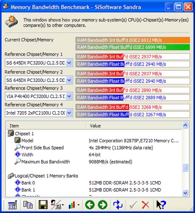Click Front Side Bus Speed magnifier icon
This screenshot has width=195, height=213.
click(x=17, y=147)
